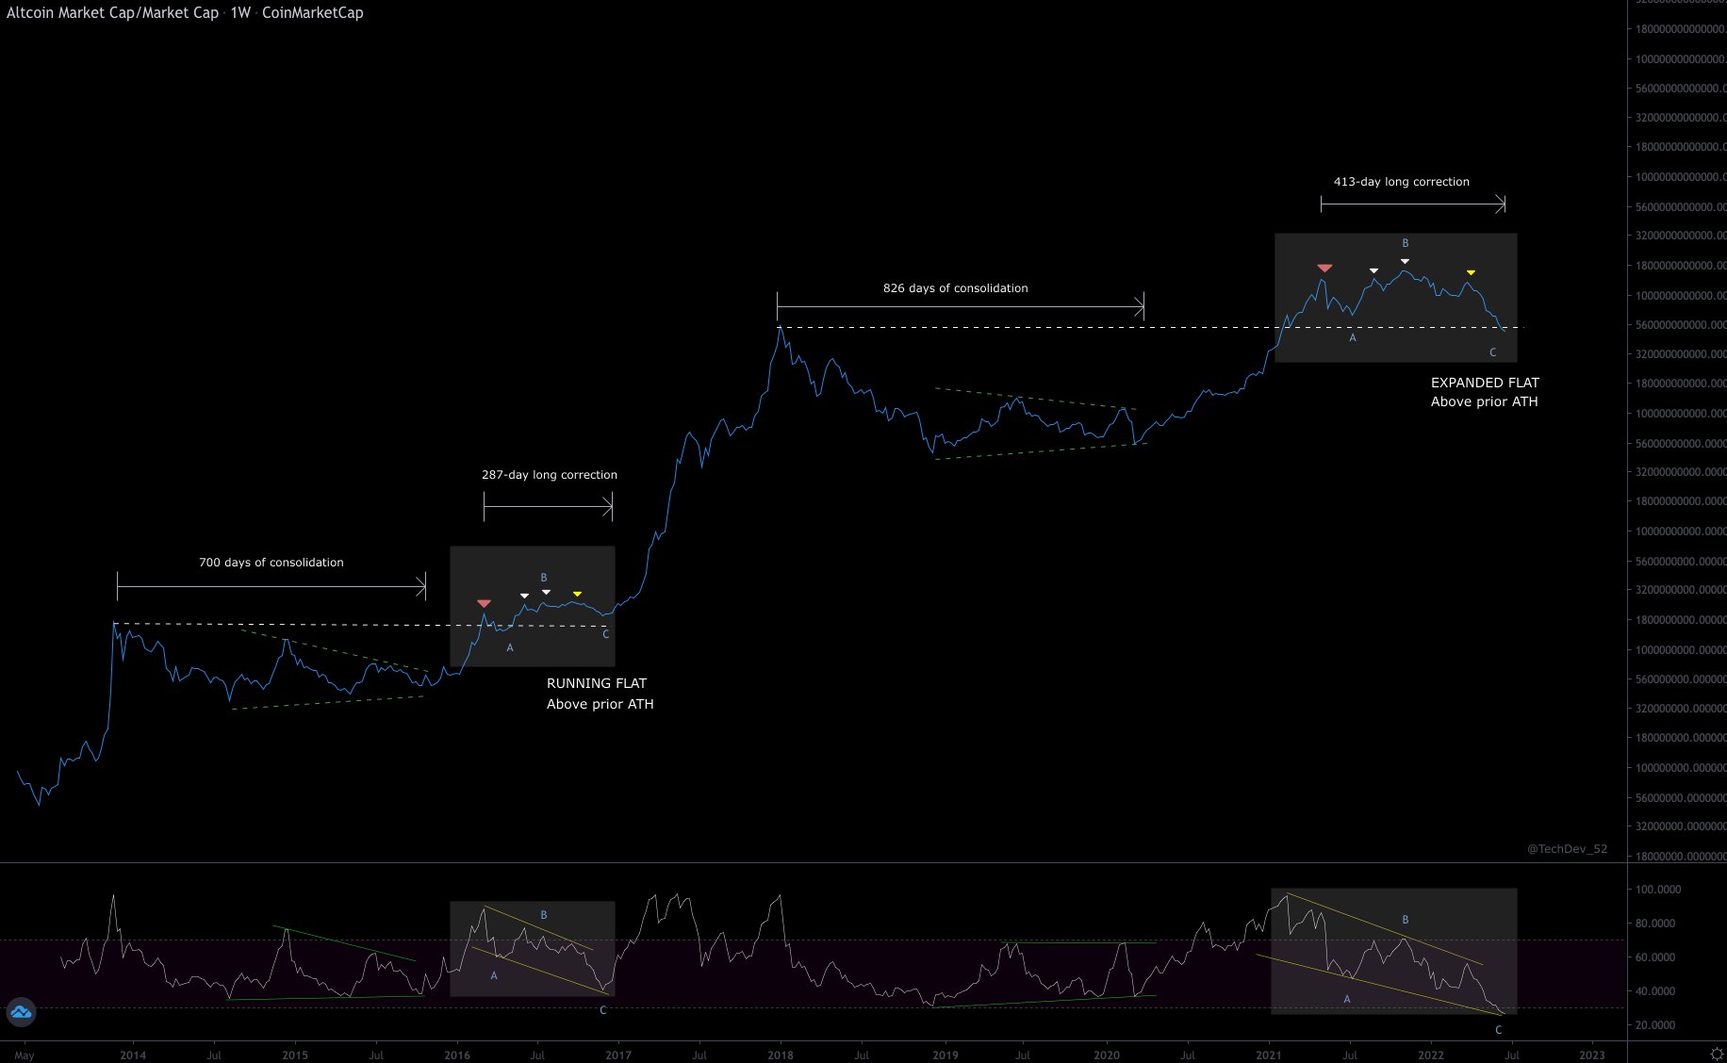Viewport: 1727px width, 1063px height.
Task: Select '413-day long correction' annotation
Action: point(1402,182)
